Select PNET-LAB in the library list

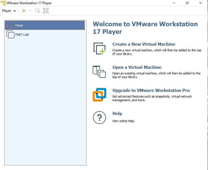(x=22, y=35)
